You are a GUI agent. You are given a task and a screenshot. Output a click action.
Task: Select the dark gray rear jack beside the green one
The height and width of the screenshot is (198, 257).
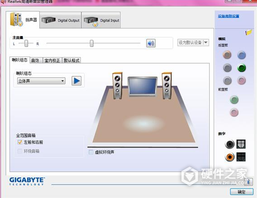(x=227, y=68)
